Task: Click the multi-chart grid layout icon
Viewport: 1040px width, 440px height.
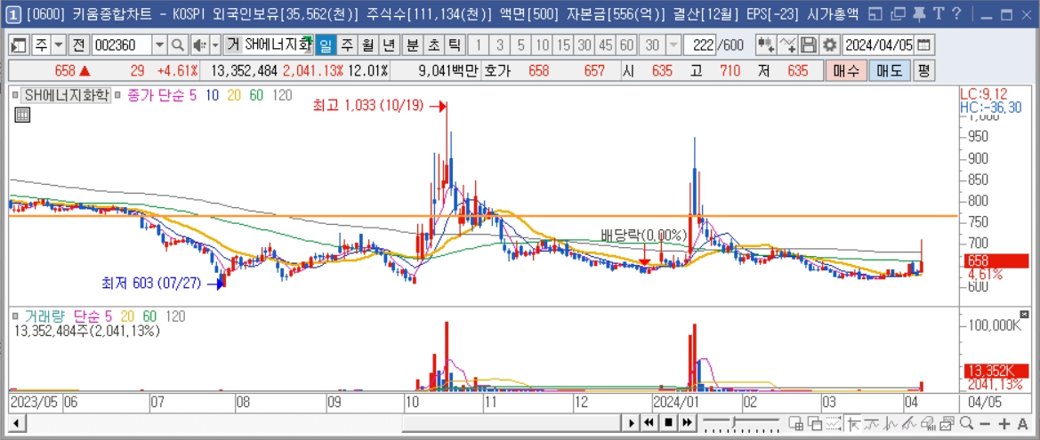Action: (796, 423)
